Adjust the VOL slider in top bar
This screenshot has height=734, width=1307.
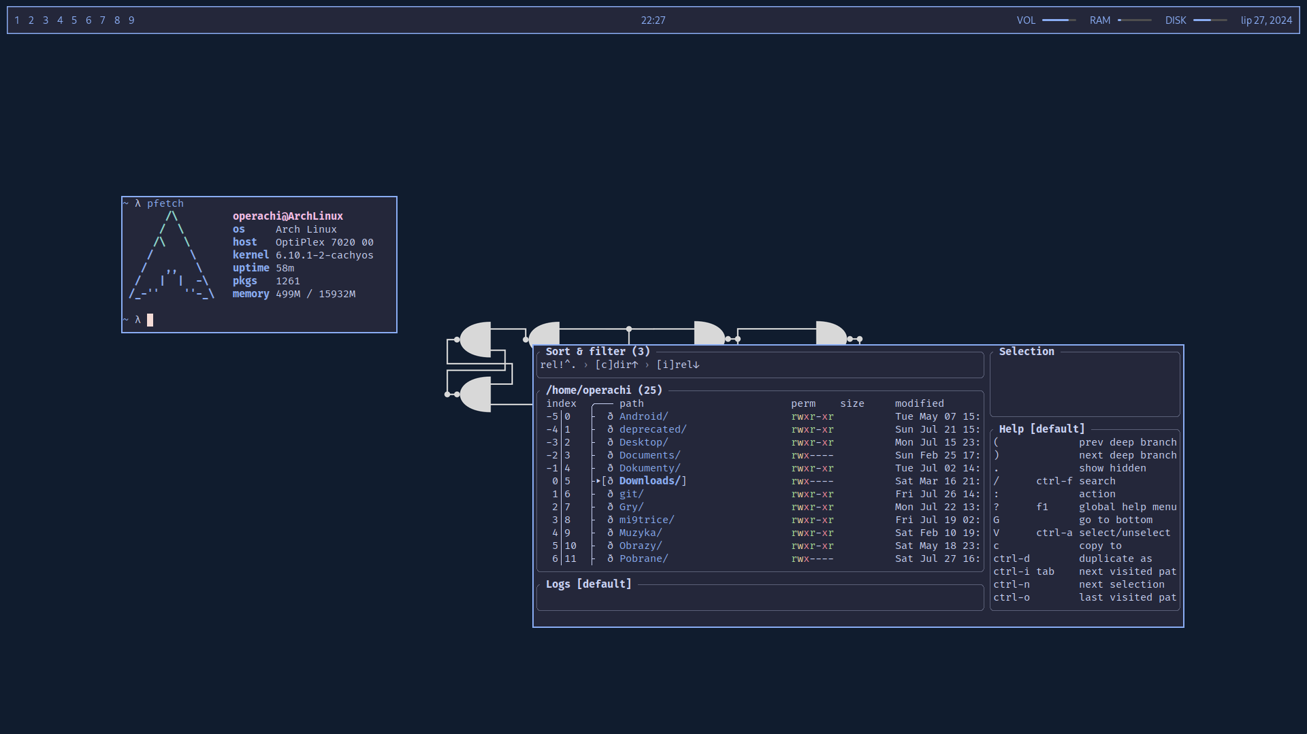(1059, 20)
